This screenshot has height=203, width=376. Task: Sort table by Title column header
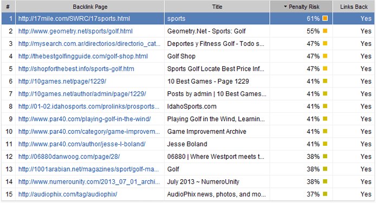(x=217, y=6)
